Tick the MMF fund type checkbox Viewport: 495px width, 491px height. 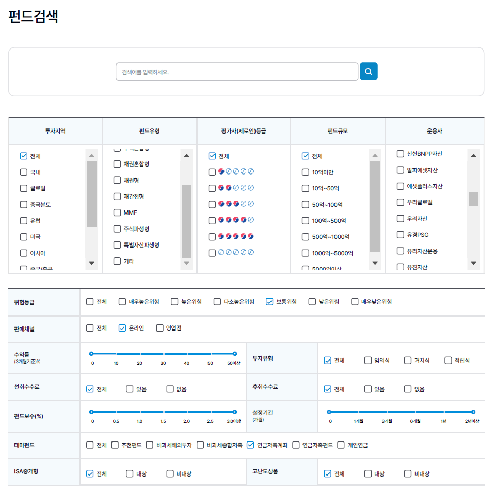tap(117, 212)
